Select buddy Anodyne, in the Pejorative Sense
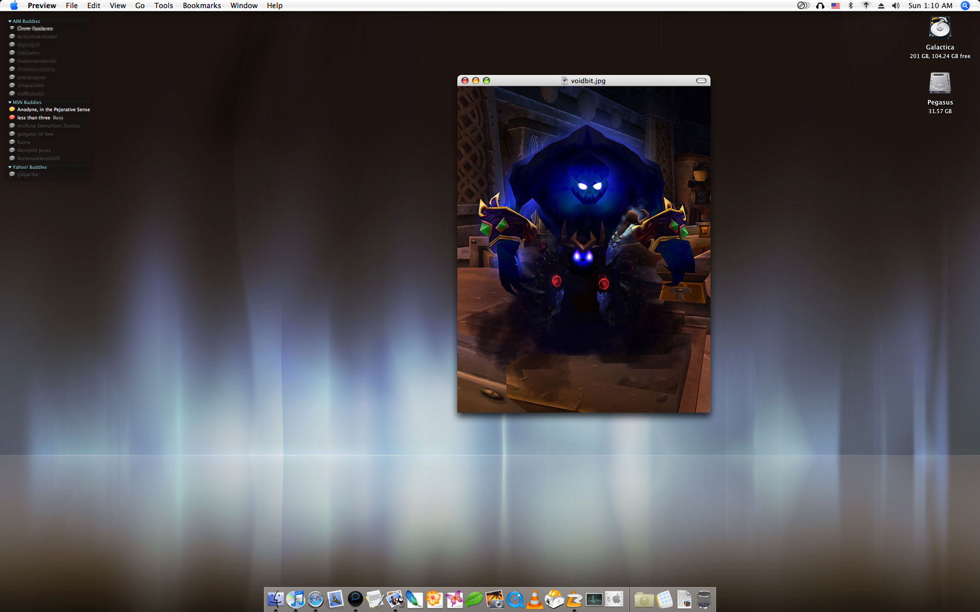The image size is (980, 612). coord(50,110)
